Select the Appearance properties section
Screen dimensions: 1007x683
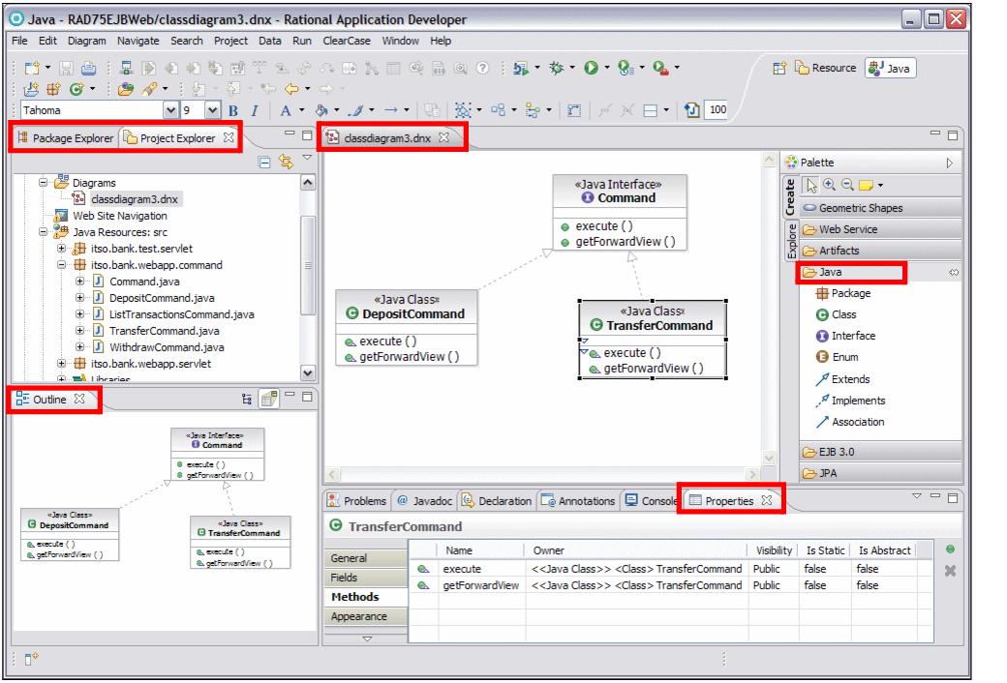(x=366, y=616)
